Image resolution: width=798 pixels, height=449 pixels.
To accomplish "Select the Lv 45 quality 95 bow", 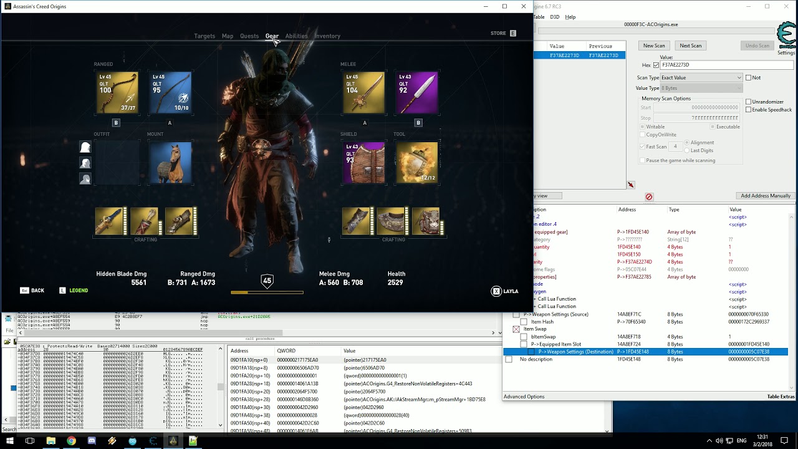I will [170, 93].
